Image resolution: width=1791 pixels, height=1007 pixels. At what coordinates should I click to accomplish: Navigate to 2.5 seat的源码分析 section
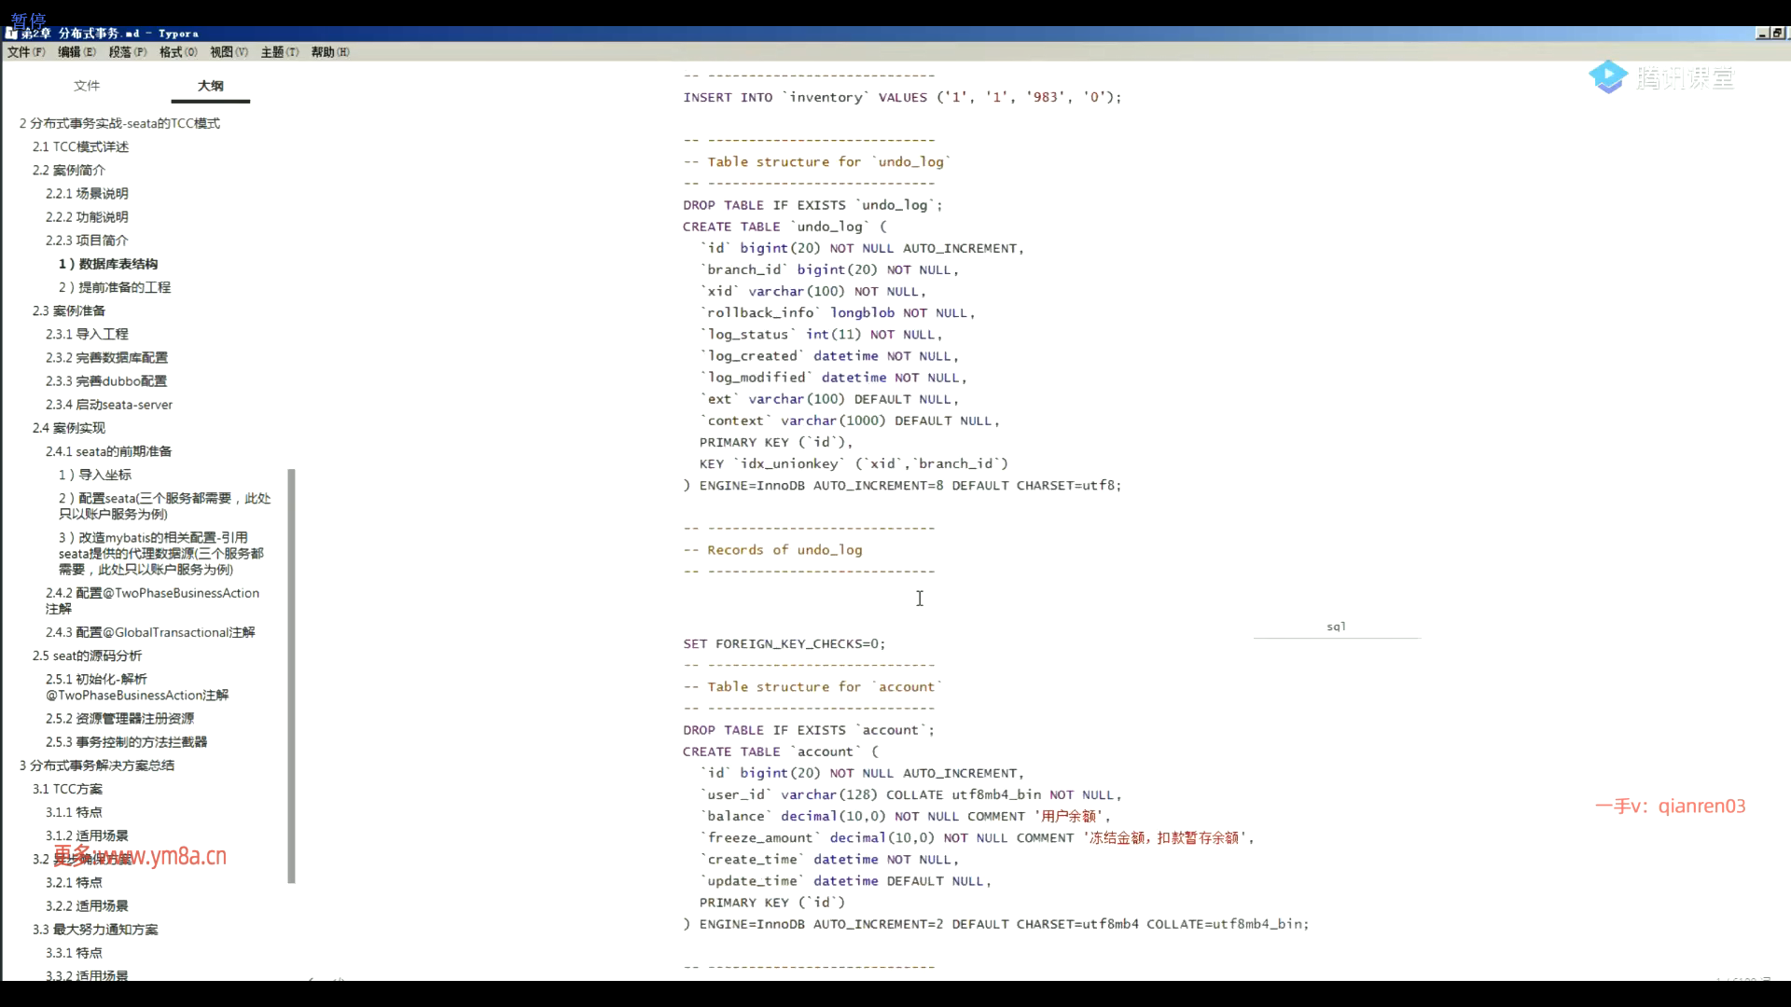pos(87,655)
